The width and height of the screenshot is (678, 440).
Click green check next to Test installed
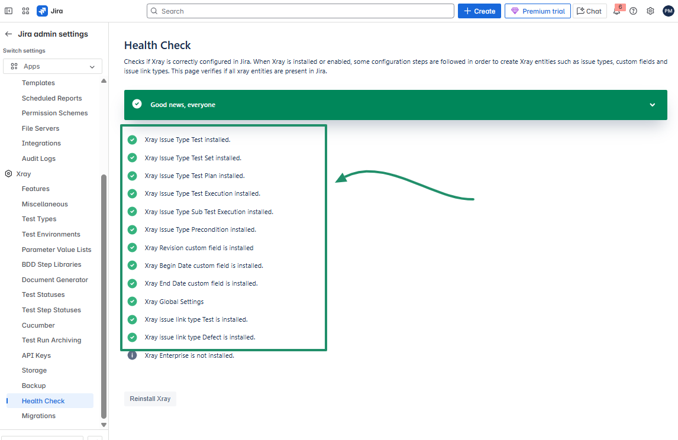[133, 140]
